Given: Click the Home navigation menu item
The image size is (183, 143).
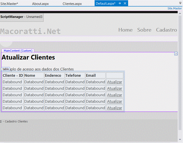Looking at the screenshot, I should pos(125,30).
